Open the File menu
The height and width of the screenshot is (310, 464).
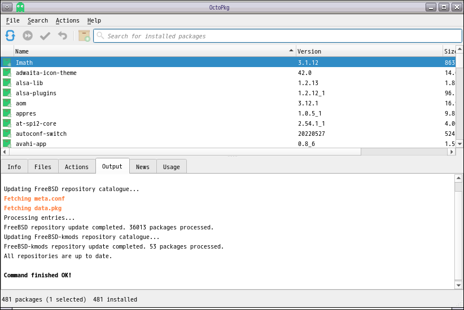12,21
